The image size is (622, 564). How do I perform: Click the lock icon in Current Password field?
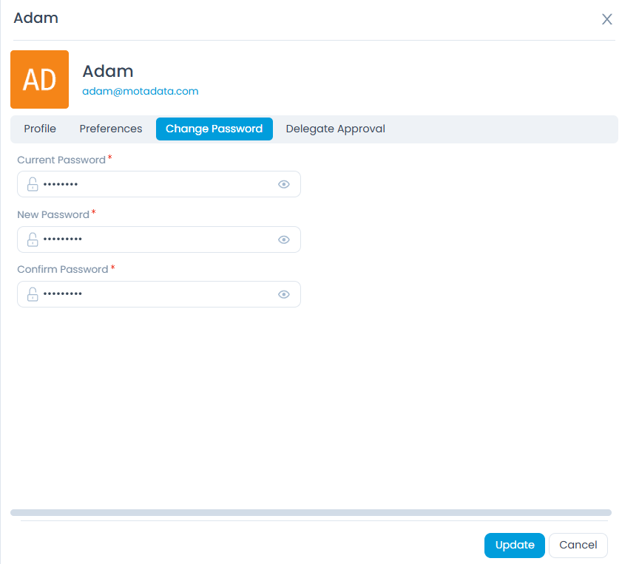tap(33, 184)
